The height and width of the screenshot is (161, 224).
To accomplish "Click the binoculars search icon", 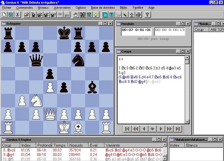I will pos(82,15).
